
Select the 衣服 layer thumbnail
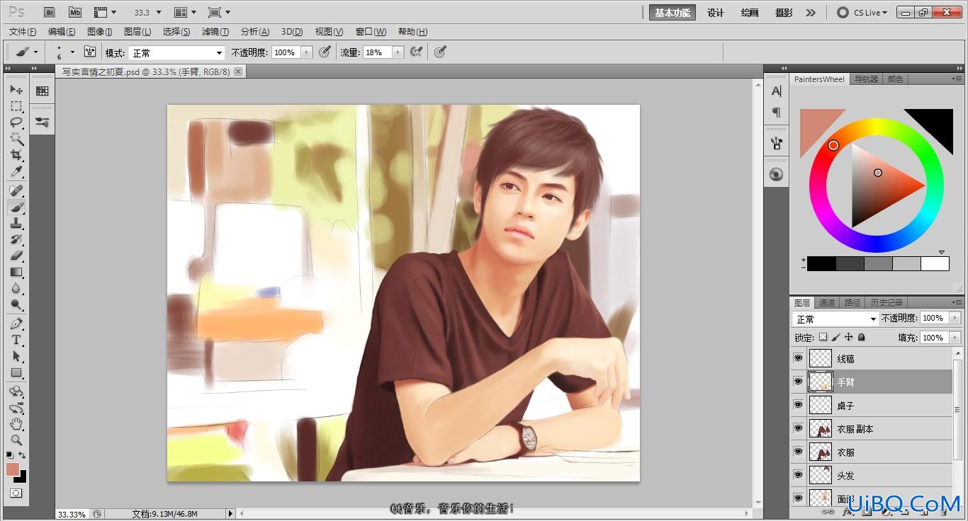[821, 452]
